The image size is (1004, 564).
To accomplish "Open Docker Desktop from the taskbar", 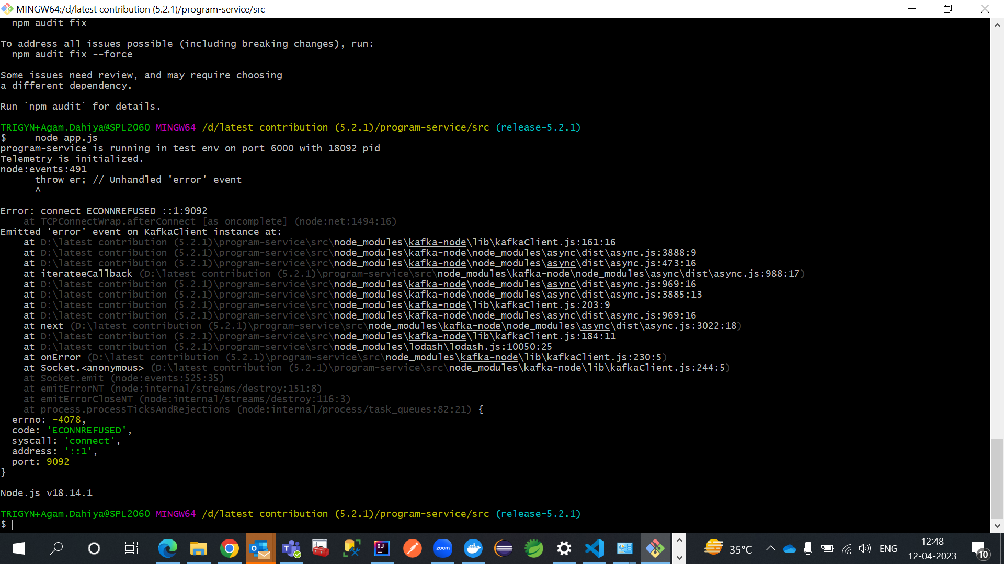I will coord(473,548).
